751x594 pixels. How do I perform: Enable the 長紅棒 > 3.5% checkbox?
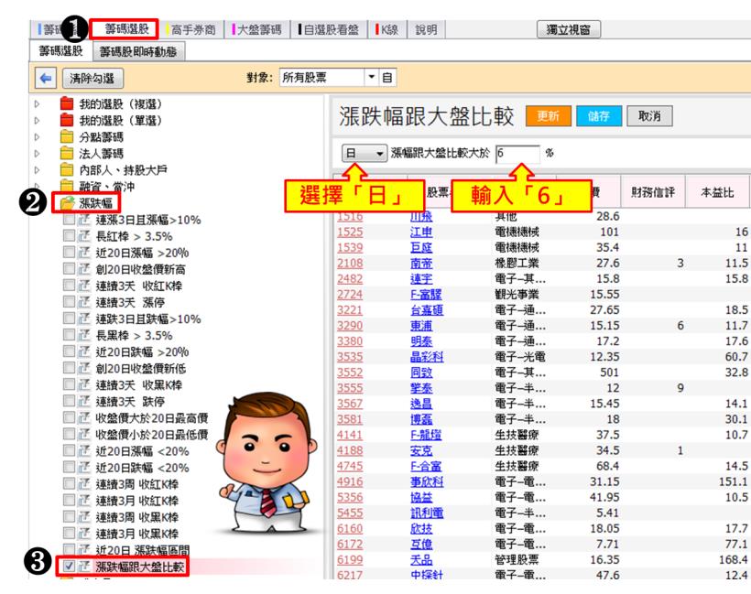(x=70, y=236)
